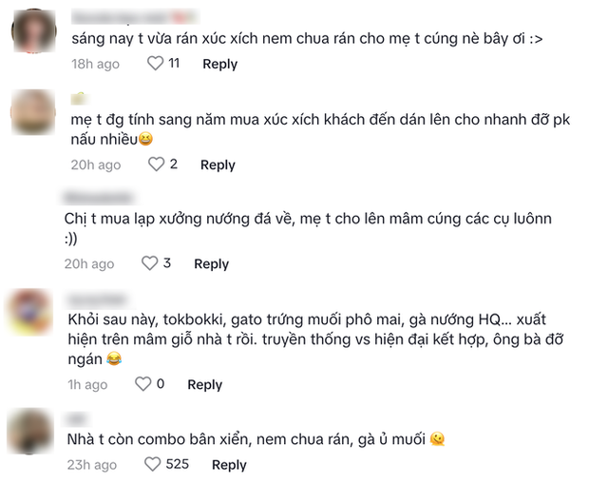Reply to the comment about lạp xưởng nướng đá

click(211, 263)
